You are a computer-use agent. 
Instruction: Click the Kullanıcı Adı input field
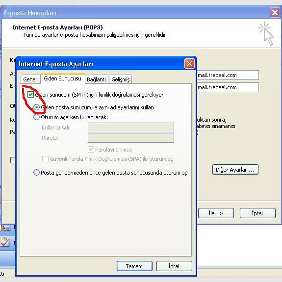pyautogui.click(x=131, y=128)
